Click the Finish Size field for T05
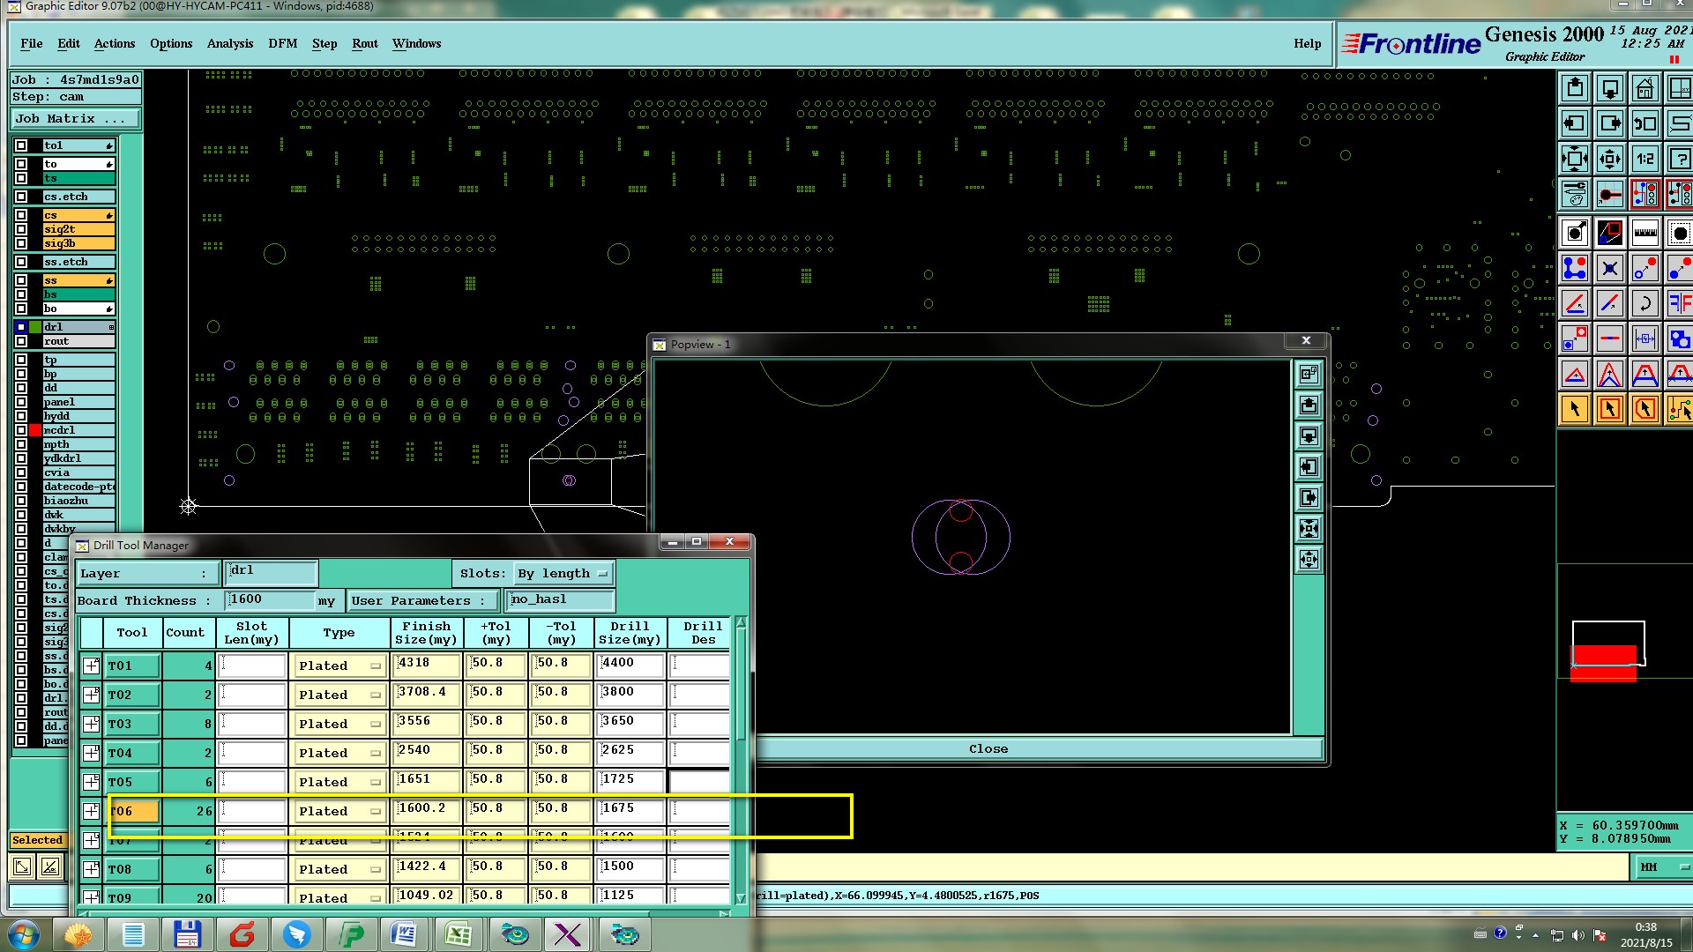Viewport: 1693px width, 952px height. pyautogui.click(x=427, y=781)
